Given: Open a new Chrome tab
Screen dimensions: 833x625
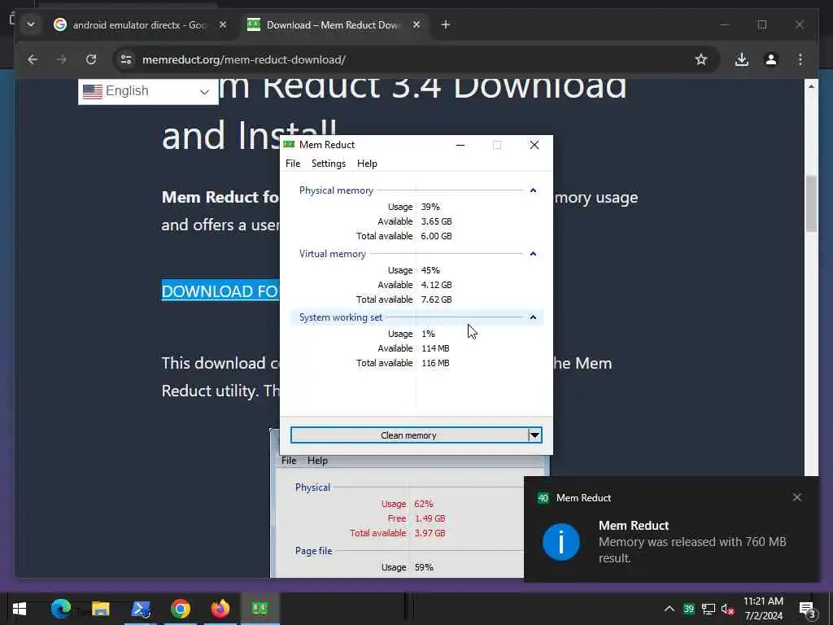Looking at the screenshot, I should (446, 25).
